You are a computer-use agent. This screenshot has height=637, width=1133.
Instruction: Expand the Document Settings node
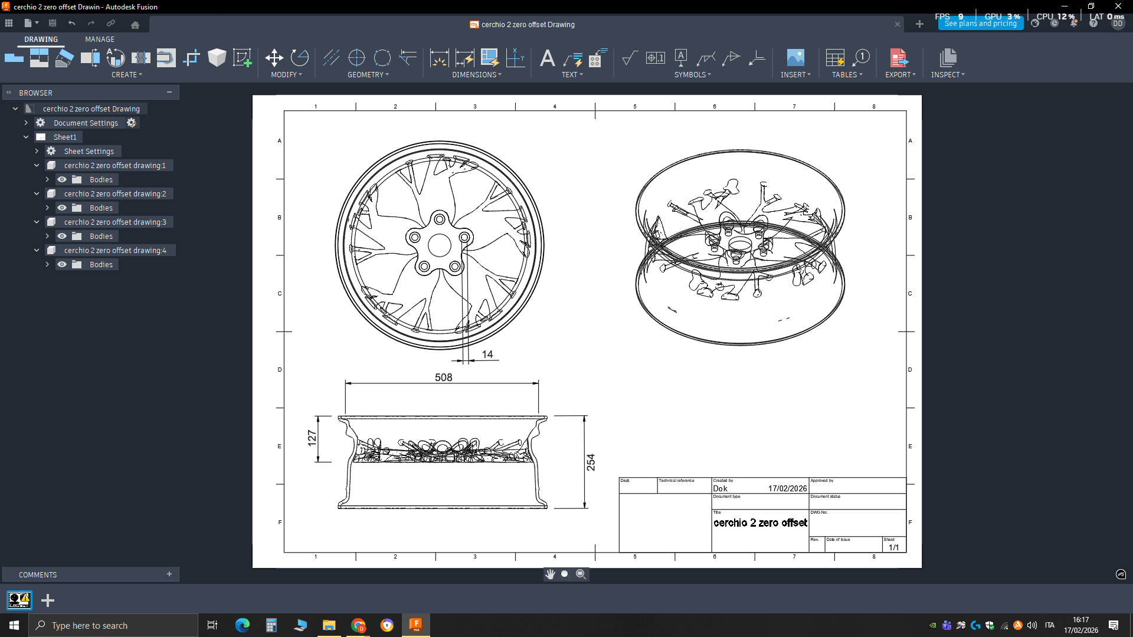[x=26, y=123]
